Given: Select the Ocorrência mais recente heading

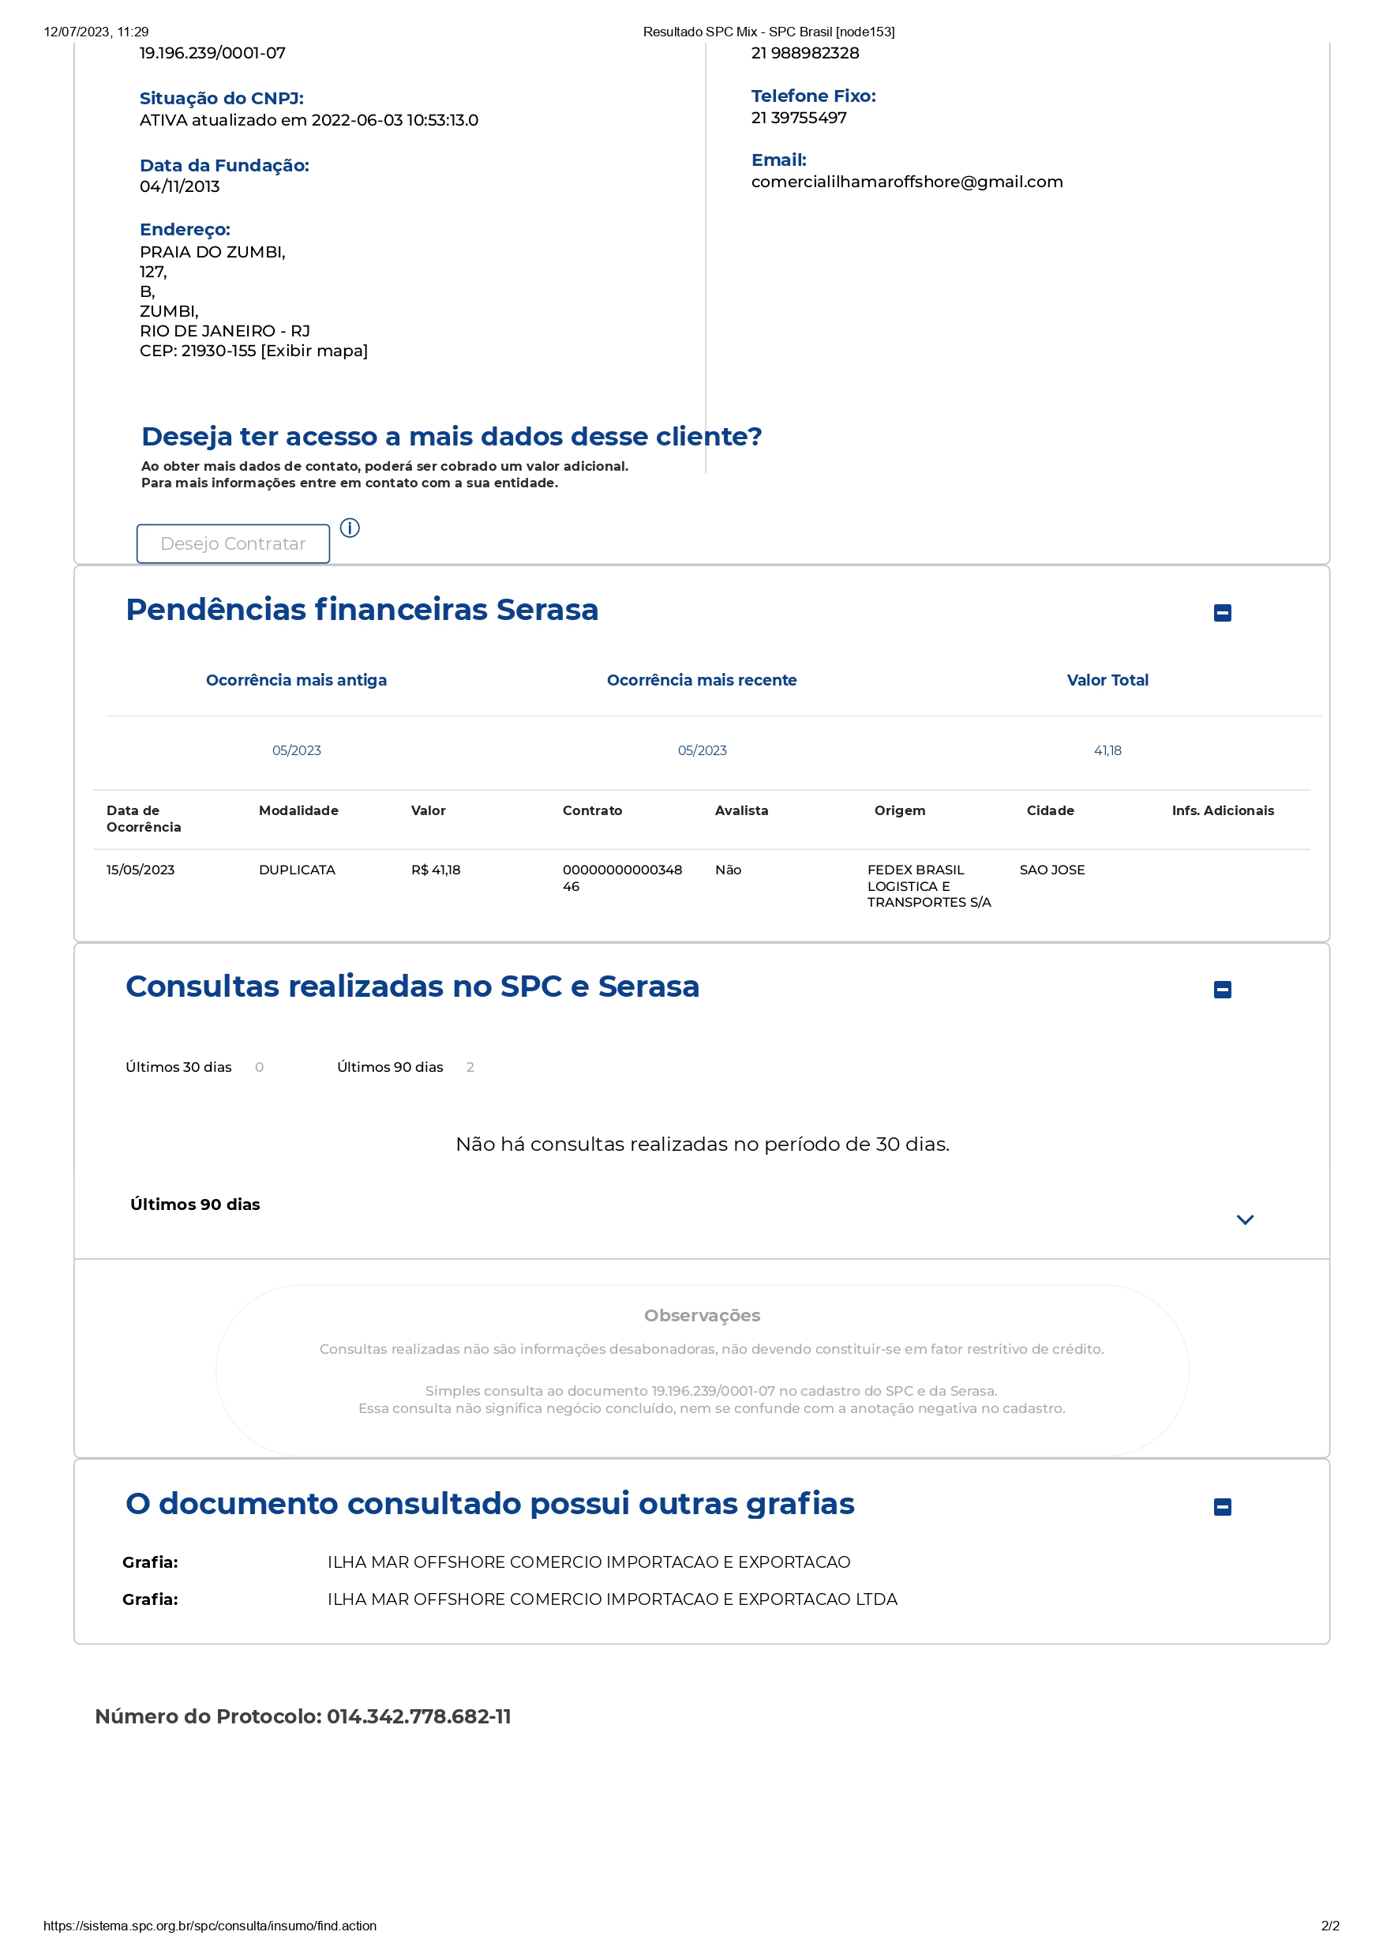Looking at the screenshot, I should pos(701,680).
